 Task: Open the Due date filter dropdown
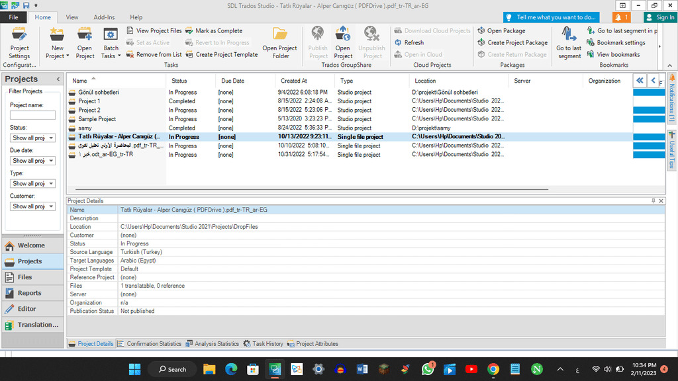click(x=32, y=161)
